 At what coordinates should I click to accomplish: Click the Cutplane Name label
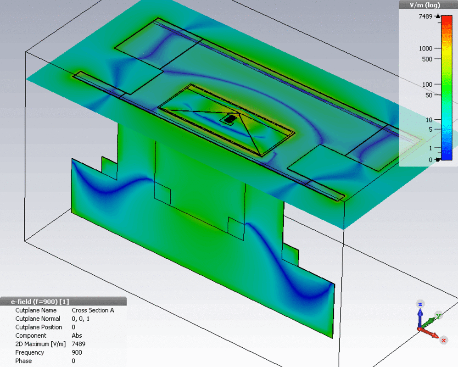click(36, 311)
